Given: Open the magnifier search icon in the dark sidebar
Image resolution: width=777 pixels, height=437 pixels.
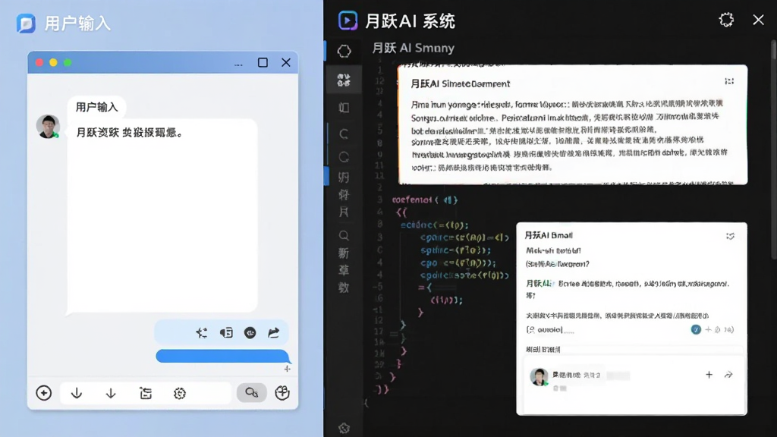Looking at the screenshot, I should coord(344,235).
